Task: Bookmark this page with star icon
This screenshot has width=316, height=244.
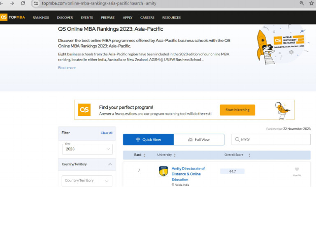Action: (312, 3)
